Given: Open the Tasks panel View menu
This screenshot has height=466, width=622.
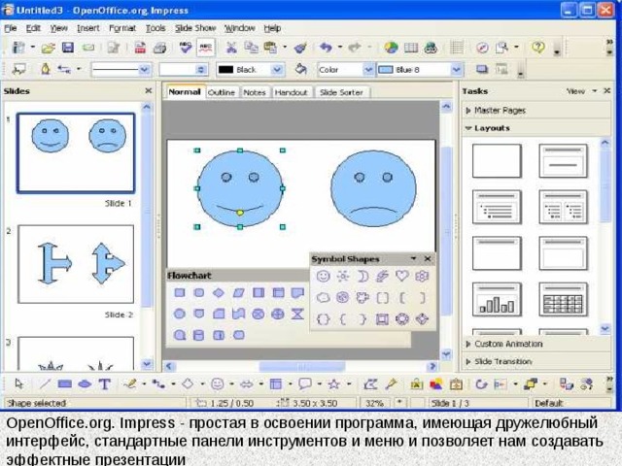Looking at the screenshot, I should (x=581, y=91).
